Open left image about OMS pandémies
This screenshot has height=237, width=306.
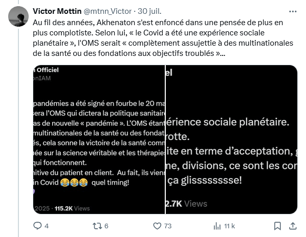point(99,140)
